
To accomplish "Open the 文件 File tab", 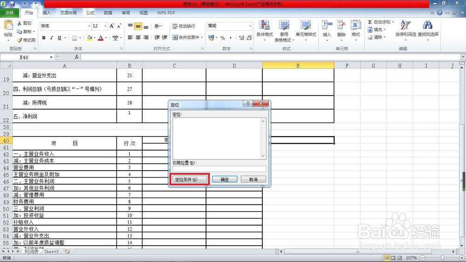I will click(x=9, y=13).
